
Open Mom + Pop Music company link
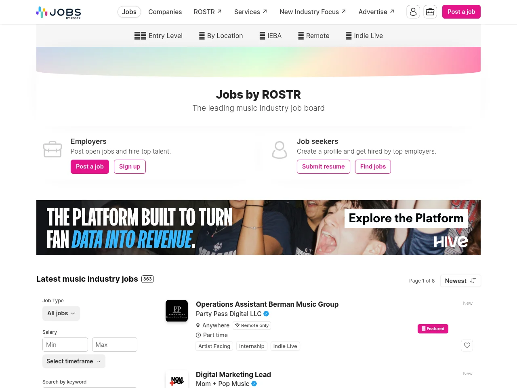223,384
